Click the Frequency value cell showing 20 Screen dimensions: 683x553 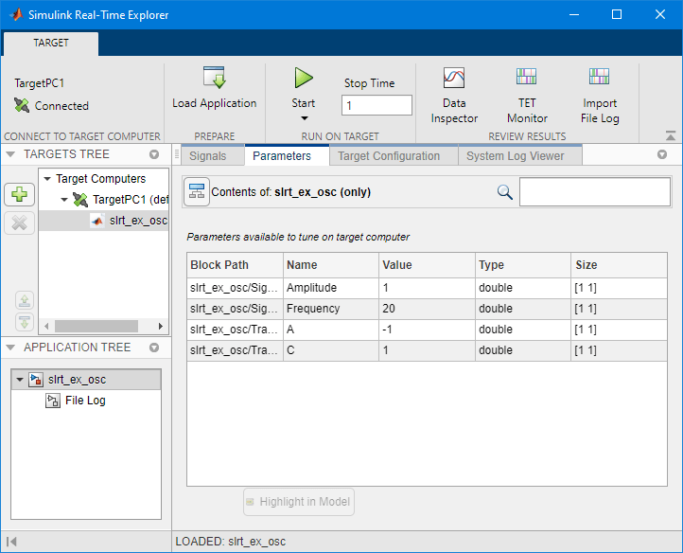click(428, 309)
